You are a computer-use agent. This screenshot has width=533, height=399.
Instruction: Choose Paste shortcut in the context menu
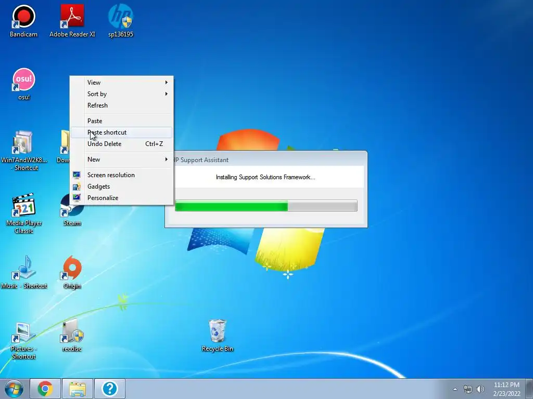tap(122, 132)
